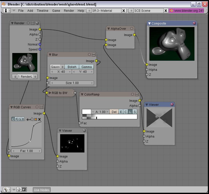Collapse the ColorRamp node

pyautogui.click(x=82, y=94)
